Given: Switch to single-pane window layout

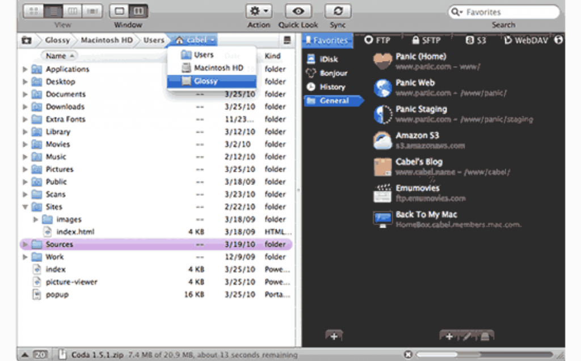Looking at the screenshot, I should (119, 11).
